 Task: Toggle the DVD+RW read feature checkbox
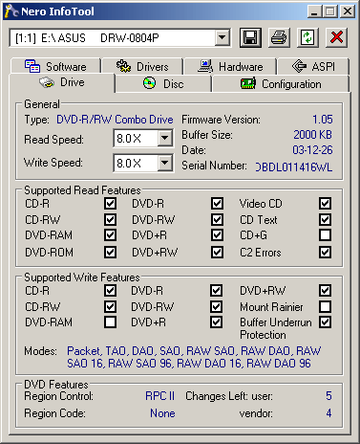pos(217,253)
